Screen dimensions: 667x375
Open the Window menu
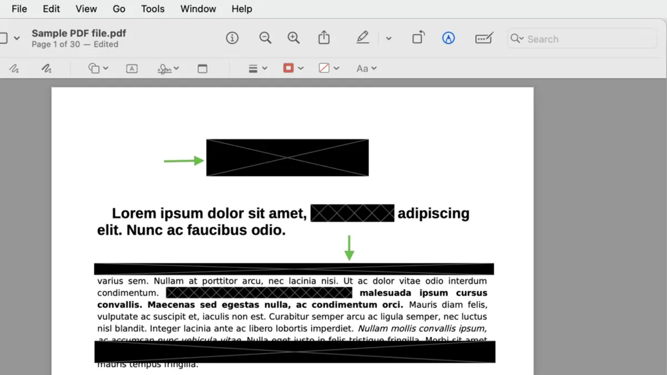198,9
